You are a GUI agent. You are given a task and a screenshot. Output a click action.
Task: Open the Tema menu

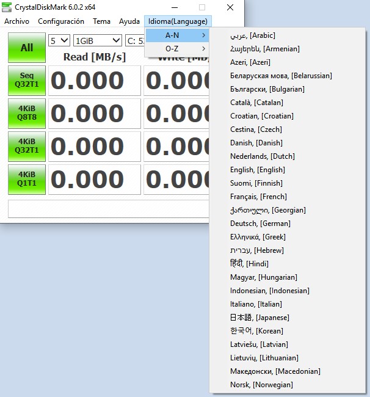101,21
